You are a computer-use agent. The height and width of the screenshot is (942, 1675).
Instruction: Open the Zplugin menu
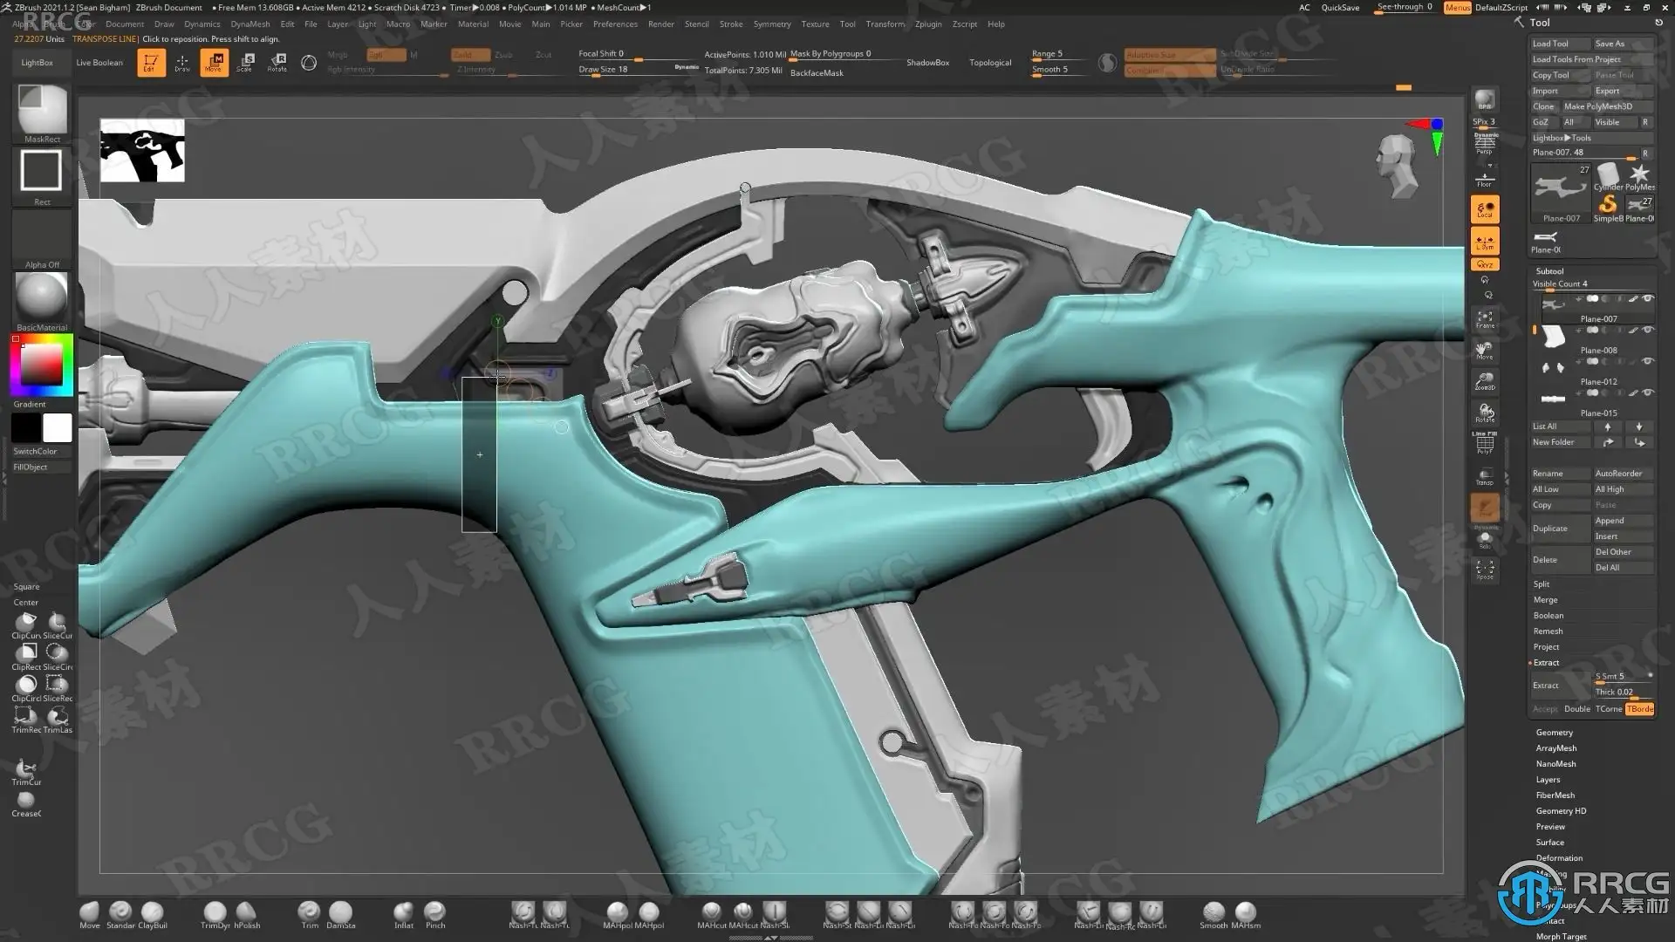[927, 24]
